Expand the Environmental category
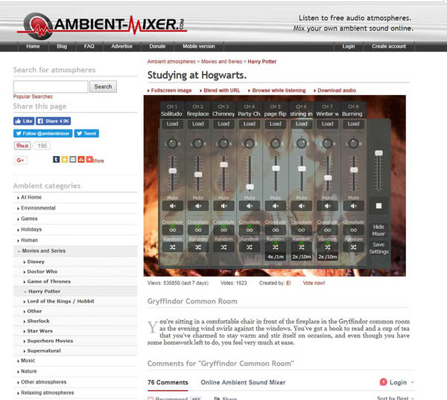 click(x=38, y=208)
